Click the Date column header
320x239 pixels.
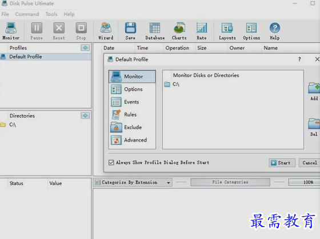click(118, 48)
